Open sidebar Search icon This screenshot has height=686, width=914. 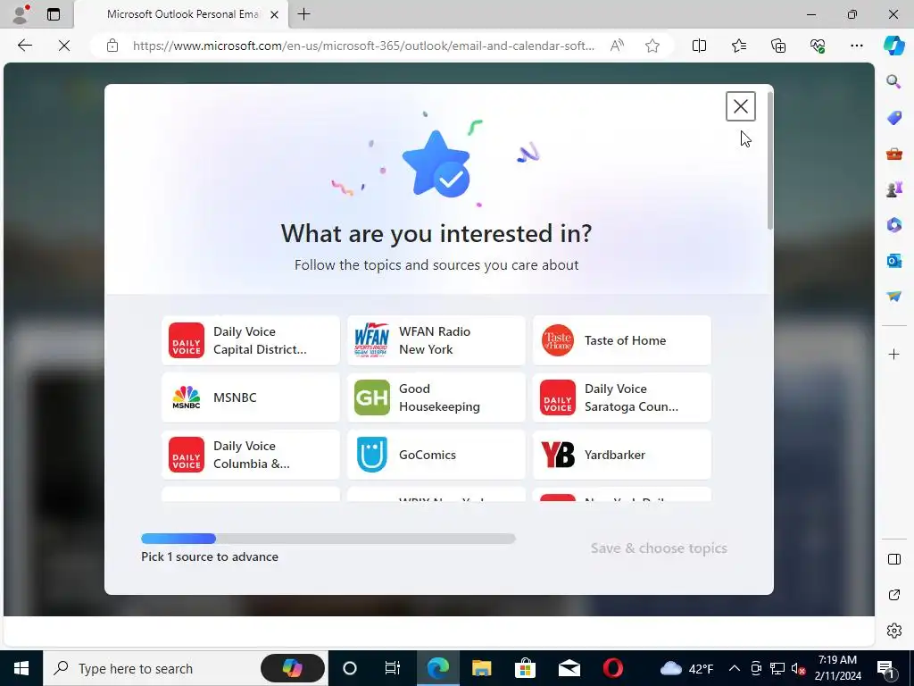click(x=893, y=81)
